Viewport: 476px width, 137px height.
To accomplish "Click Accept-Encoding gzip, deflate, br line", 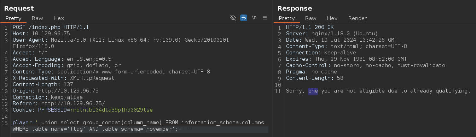I will tap(67, 65).
